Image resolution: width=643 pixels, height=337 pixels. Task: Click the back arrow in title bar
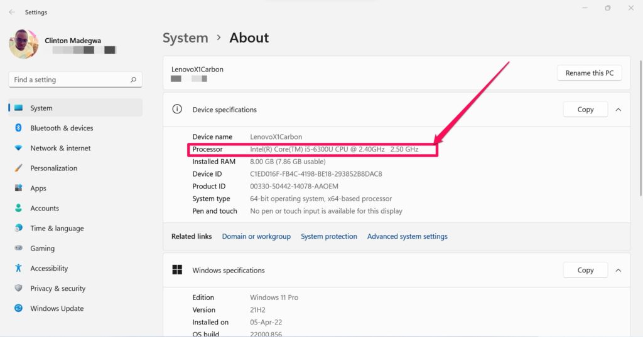pyautogui.click(x=12, y=13)
